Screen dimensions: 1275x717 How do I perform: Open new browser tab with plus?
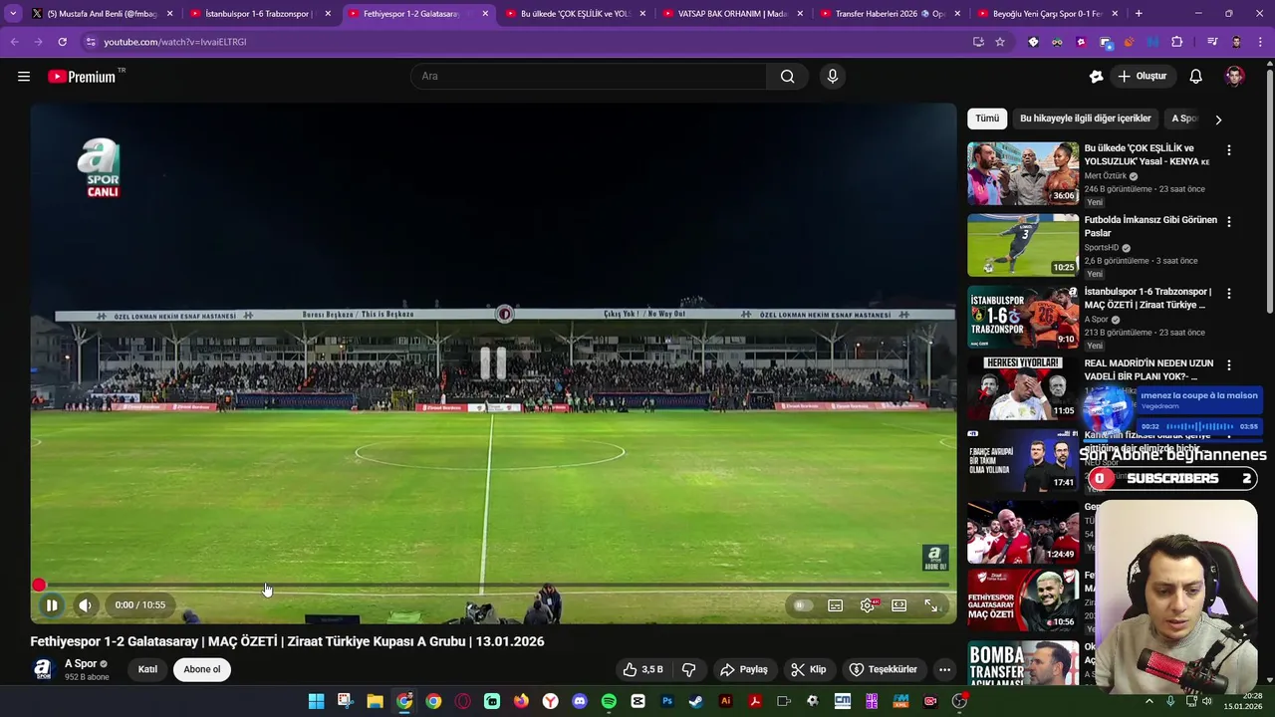tap(1139, 14)
